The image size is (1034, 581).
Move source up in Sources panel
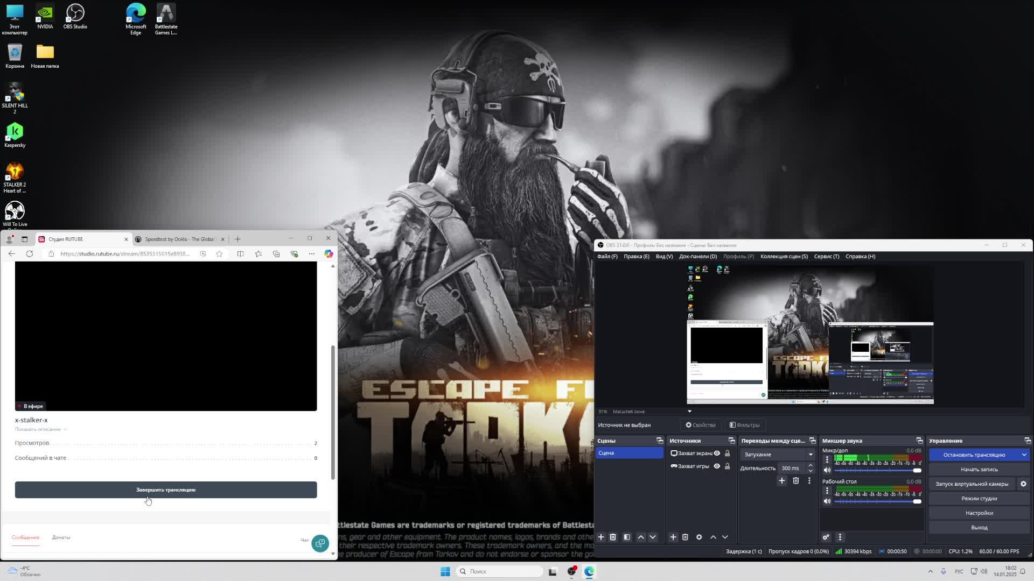(x=713, y=537)
